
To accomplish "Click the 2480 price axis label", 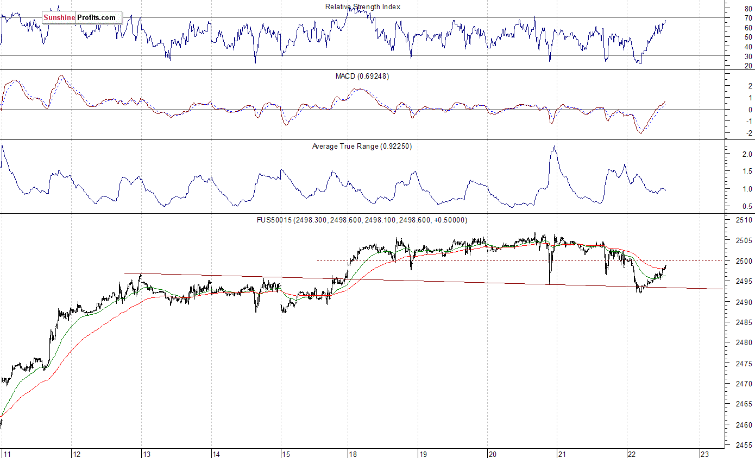I will 744,342.
